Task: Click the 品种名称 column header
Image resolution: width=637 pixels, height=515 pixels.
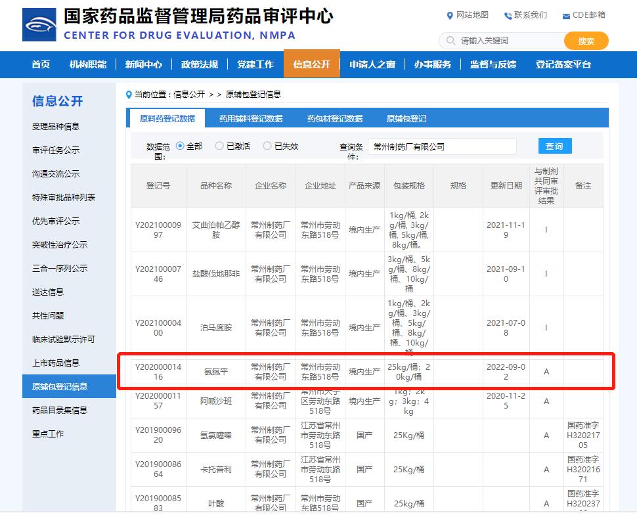Action: click(216, 186)
